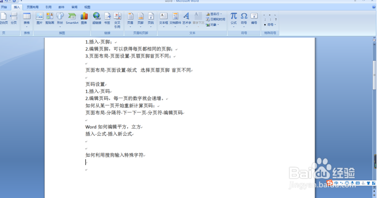This screenshot has width=377, height=198.
Task: Click the line "插入-公式-插入新公式"
Action: tap(109, 134)
